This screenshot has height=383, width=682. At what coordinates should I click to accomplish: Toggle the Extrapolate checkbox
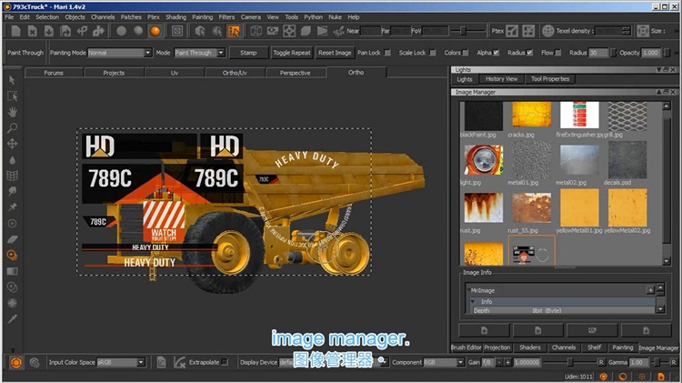tap(225, 362)
